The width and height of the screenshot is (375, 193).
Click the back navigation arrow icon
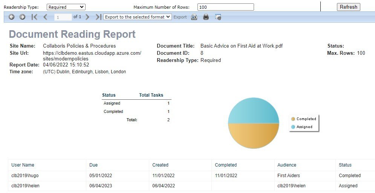pyautogui.click(x=12, y=17)
